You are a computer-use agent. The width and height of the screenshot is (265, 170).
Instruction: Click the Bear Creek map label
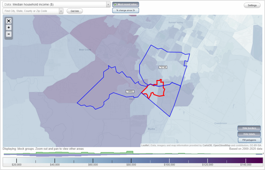pos(85,50)
